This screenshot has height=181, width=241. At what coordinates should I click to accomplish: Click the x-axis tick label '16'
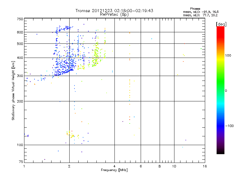coord(205,166)
